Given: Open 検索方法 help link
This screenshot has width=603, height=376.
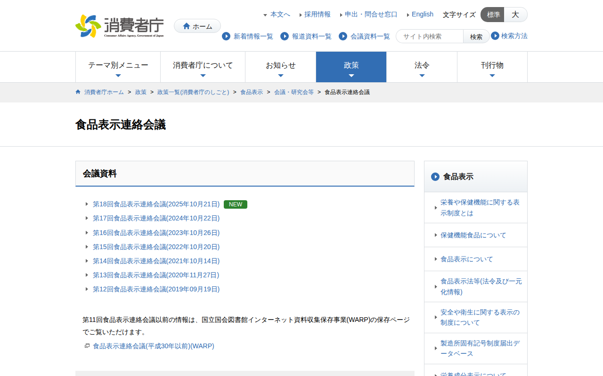Looking at the screenshot, I should [x=514, y=36].
